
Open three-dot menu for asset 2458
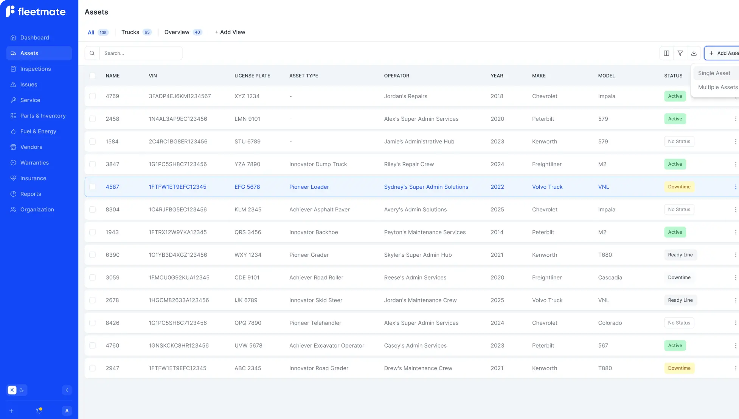(735, 119)
